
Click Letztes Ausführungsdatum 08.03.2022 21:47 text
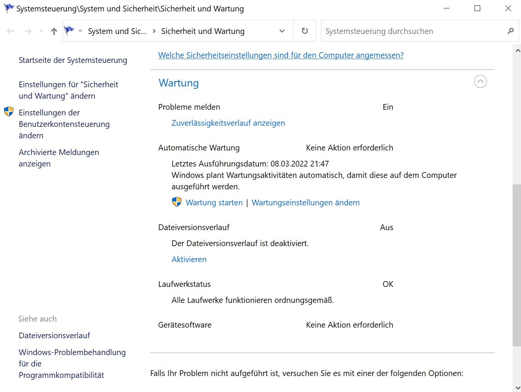click(x=250, y=164)
